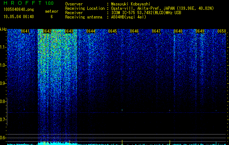Click the ICOM IC-575 receiver text
The image size is (229, 145).
pyautogui.click(x=146, y=13)
